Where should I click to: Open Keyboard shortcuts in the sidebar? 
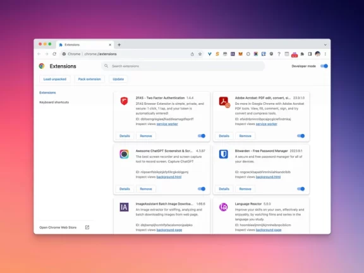tap(54, 102)
